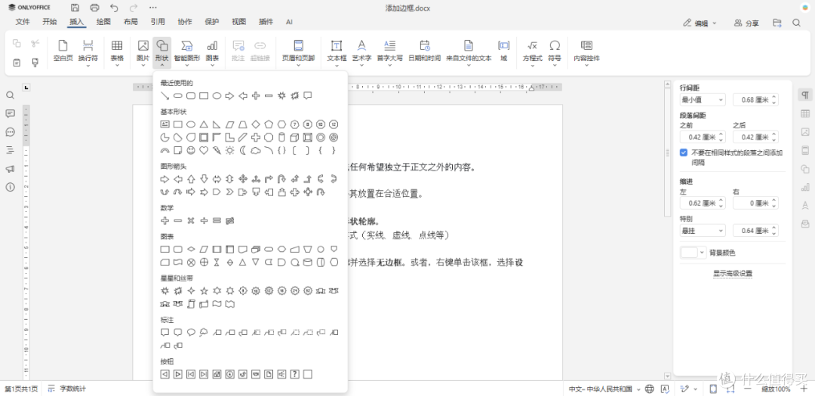Open the search icon in left sidebar
Image resolution: width=815 pixels, height=396 pixels.
coord(10,96)
